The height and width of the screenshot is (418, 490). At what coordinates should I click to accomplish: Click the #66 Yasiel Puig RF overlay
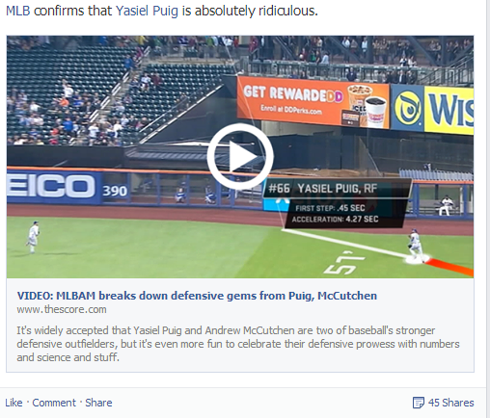[x=337, y=188]
